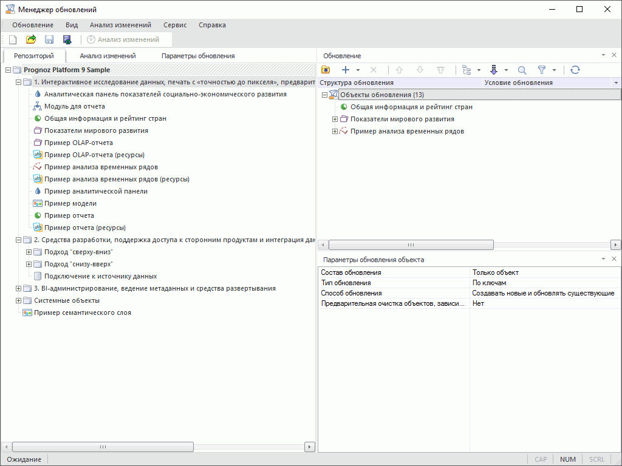The width and height of the screenshot is (622, 466).
Task: Open dropdown arrow next to the plus icon
Action: click(x=358, y=70)
